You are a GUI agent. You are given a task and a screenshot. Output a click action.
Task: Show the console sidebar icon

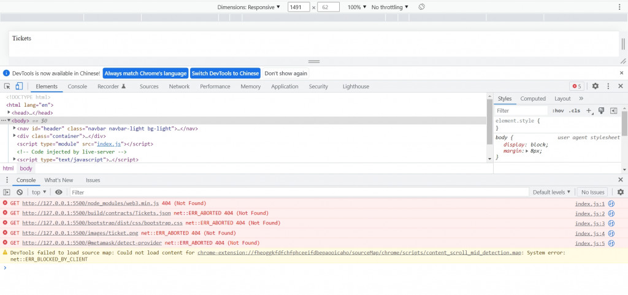click(x=7, y=192)
